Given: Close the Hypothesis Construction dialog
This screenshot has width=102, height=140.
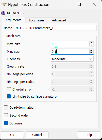Looking at the screenshot, I should [94, 4].
